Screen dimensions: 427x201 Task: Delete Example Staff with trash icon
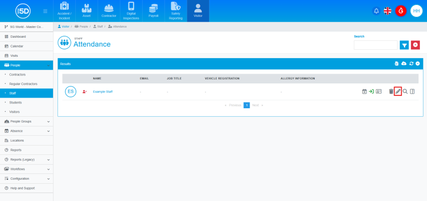[x=391, y=92]
